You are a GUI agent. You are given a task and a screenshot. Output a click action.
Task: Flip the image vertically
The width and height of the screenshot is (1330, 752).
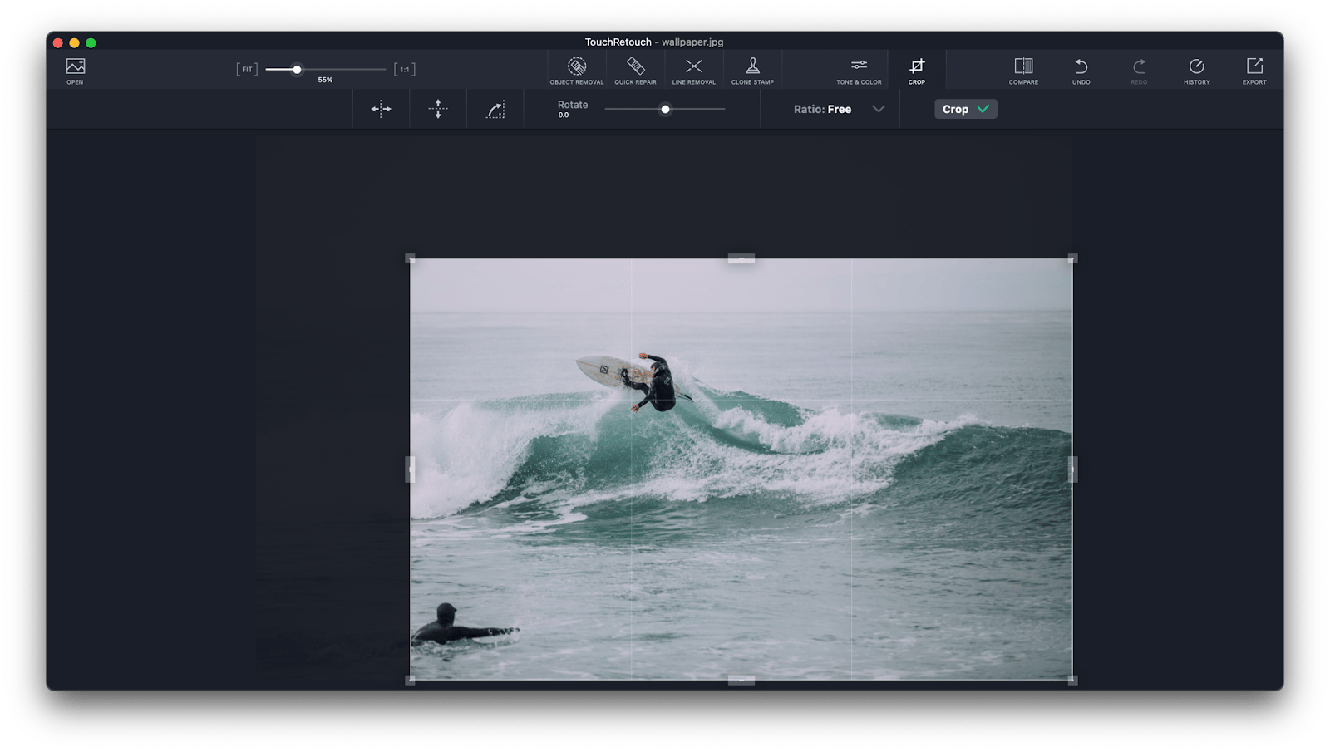438,109
